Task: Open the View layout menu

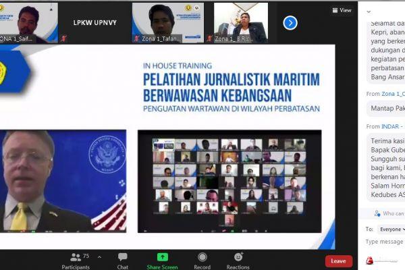Action: pos(342,10)
